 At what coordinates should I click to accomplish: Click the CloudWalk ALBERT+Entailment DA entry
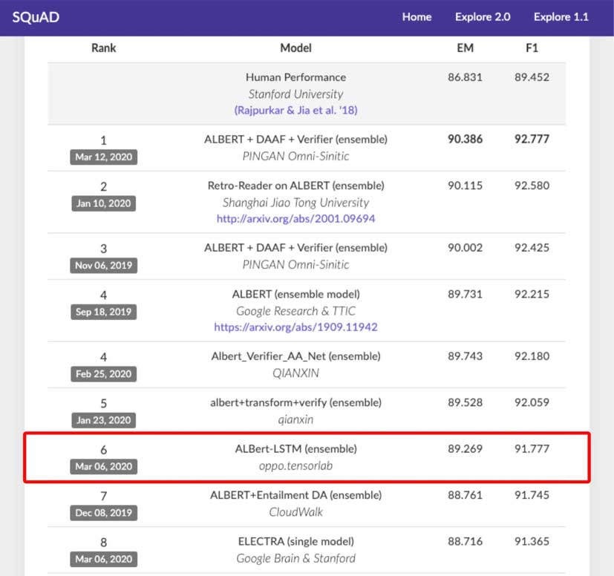tap(296, 503)
